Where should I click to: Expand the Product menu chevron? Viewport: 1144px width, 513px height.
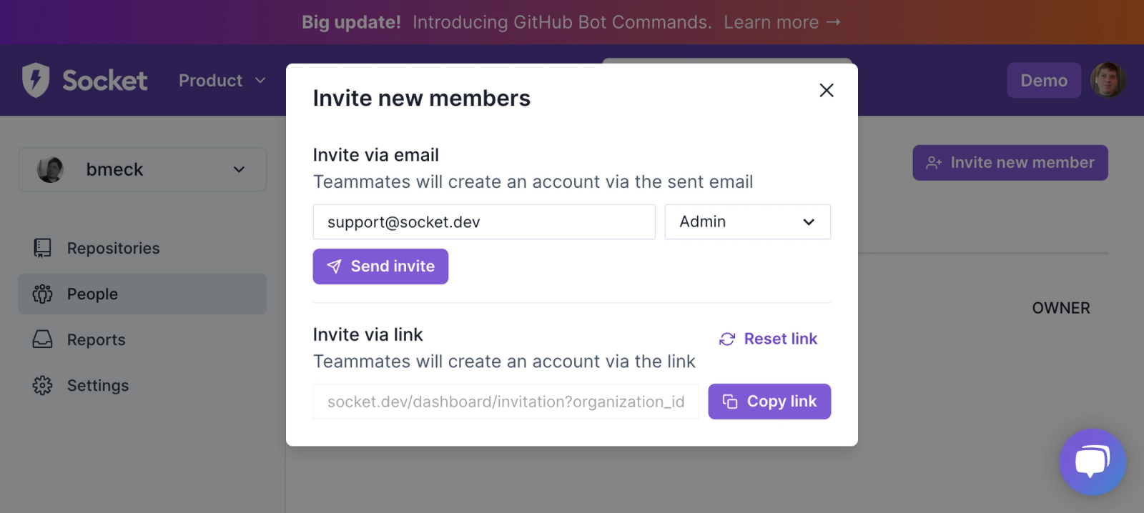click(260, 80)
